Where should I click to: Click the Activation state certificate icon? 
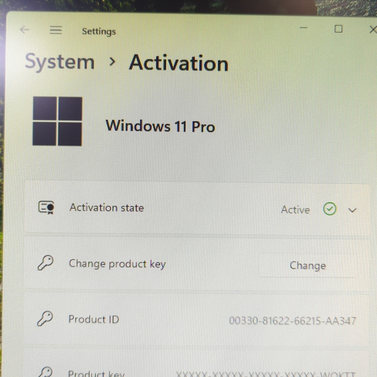[x=46, y=208]
